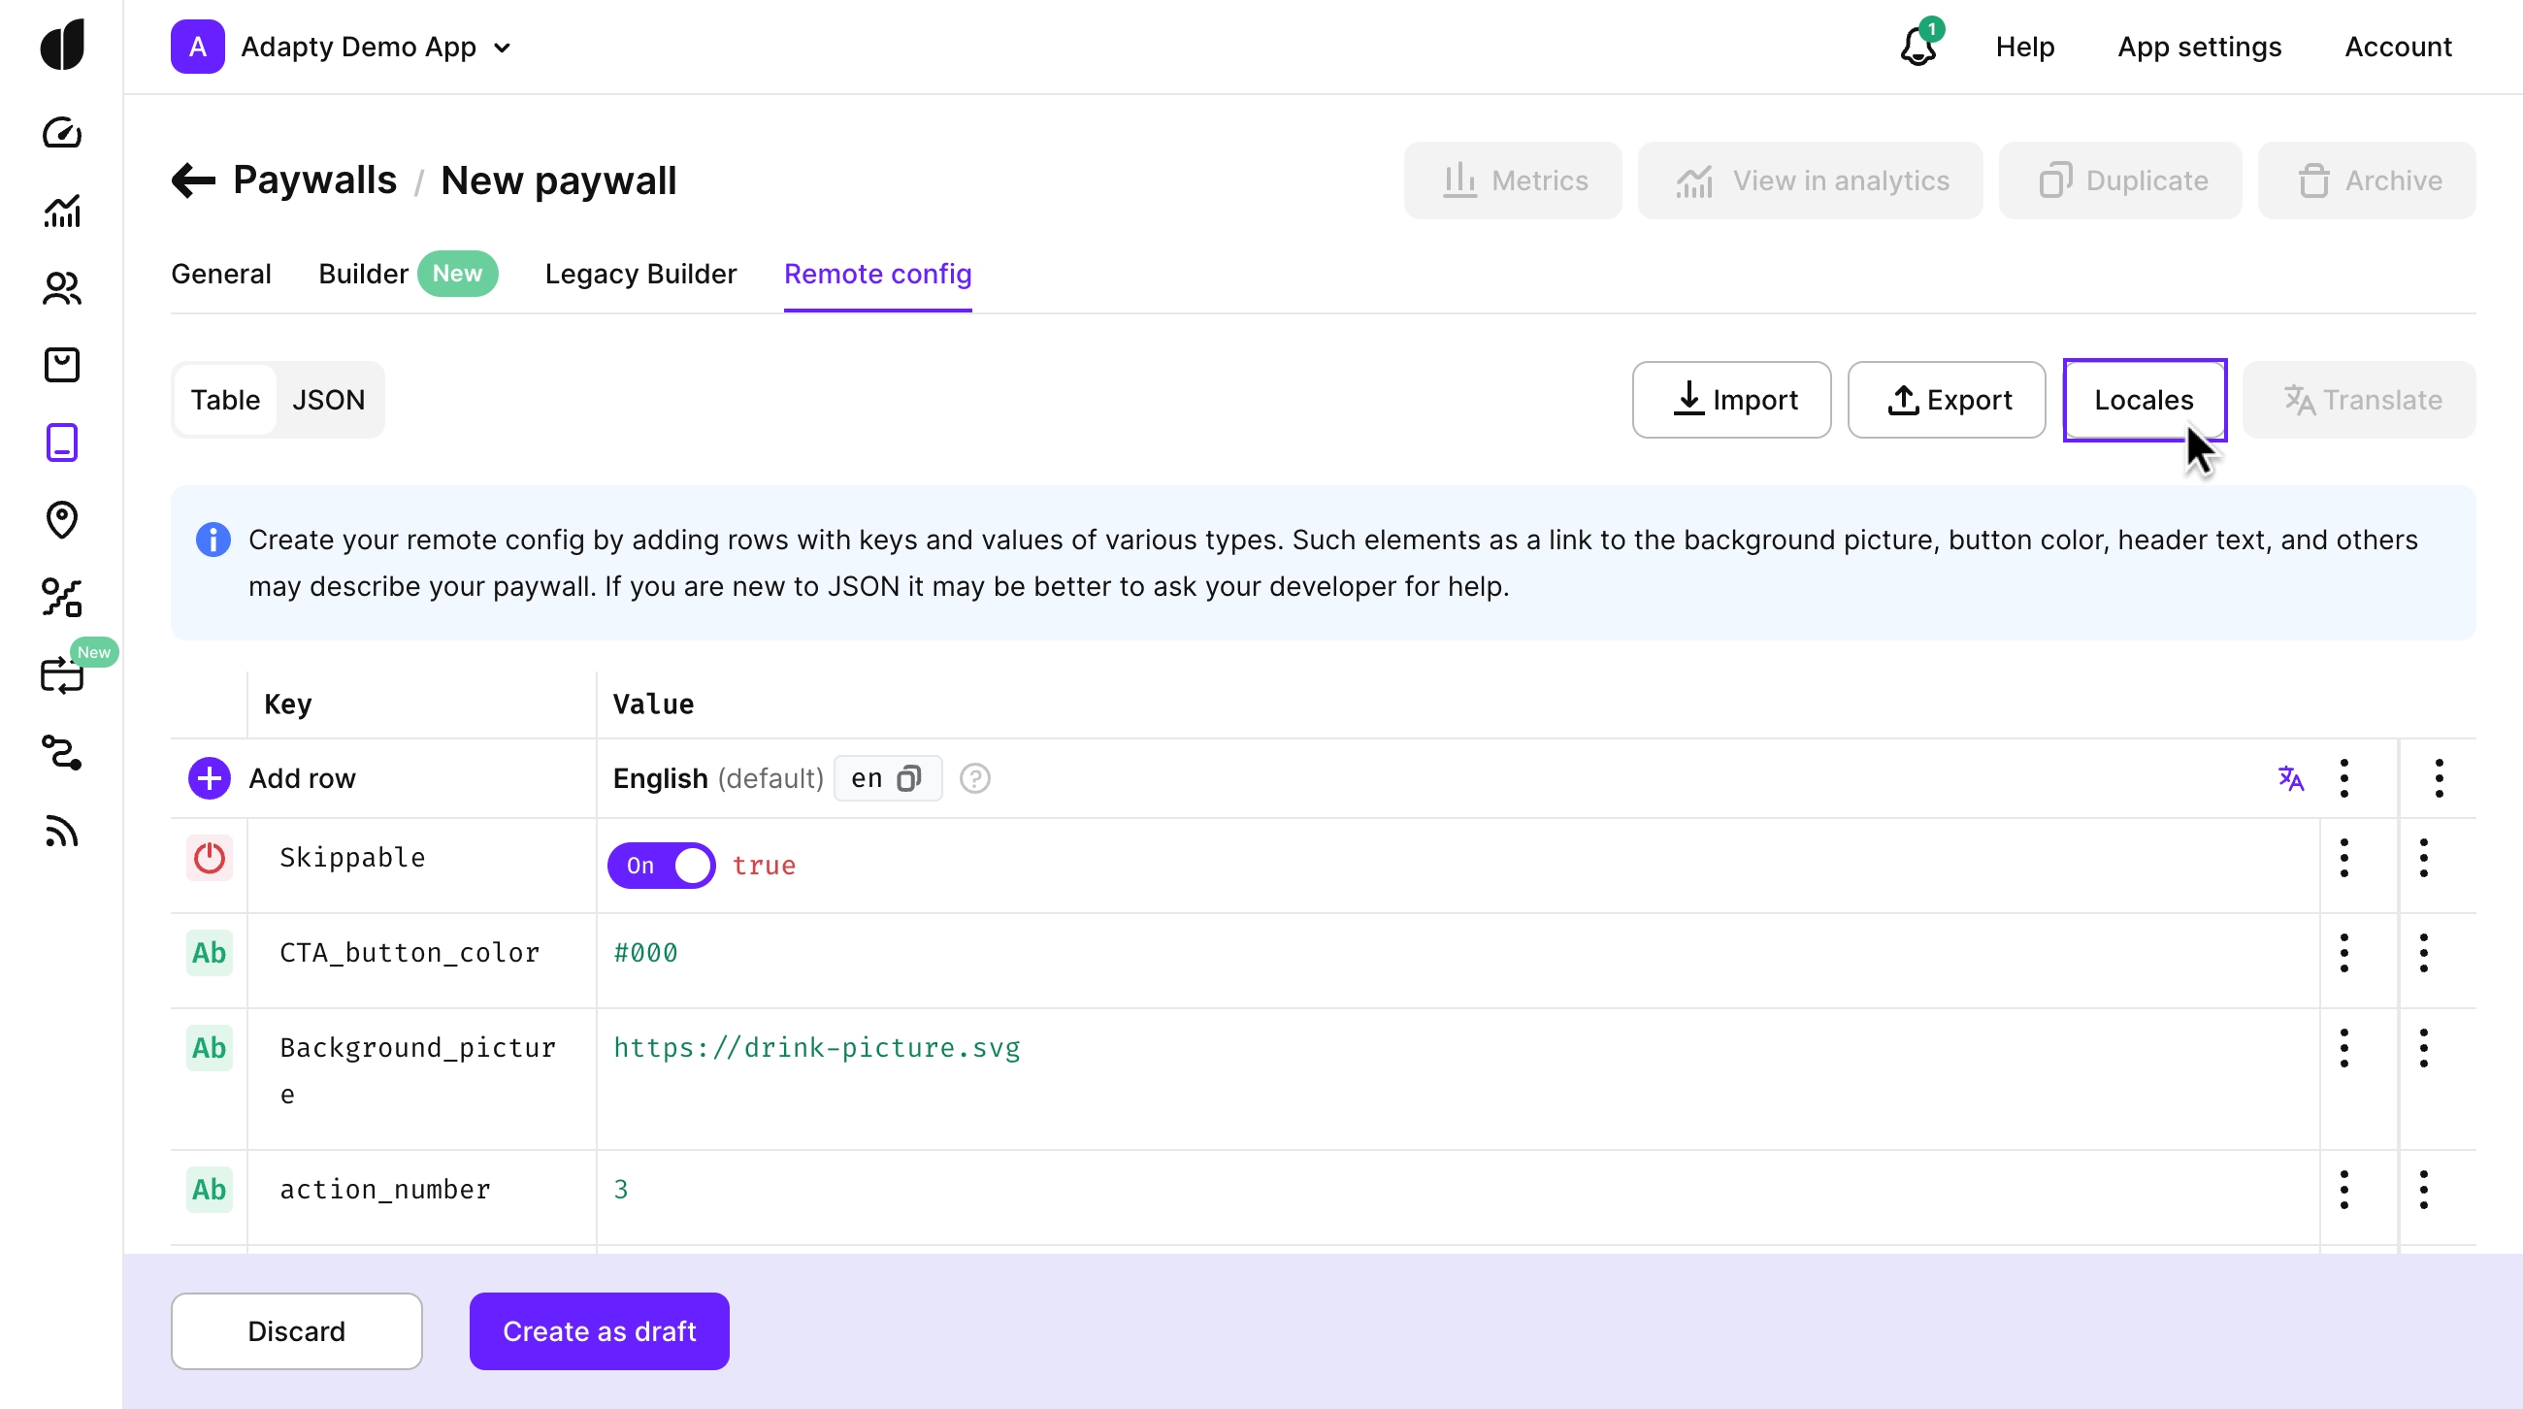Click Create as draft button

click(599, 1330)
